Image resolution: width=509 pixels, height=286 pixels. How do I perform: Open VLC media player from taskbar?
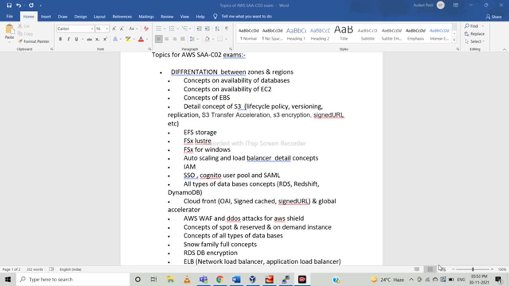pyautogui.click(x=187, y=279)
